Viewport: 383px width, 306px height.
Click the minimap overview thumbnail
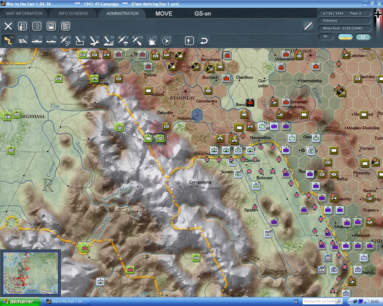(31, 273)
